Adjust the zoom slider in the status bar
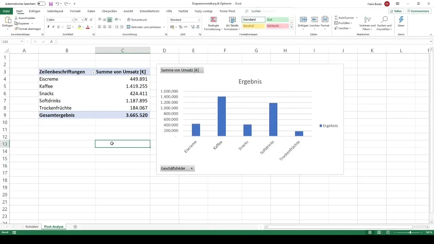The height and width of the screenshot is (244, 434). tap(410, 232)
